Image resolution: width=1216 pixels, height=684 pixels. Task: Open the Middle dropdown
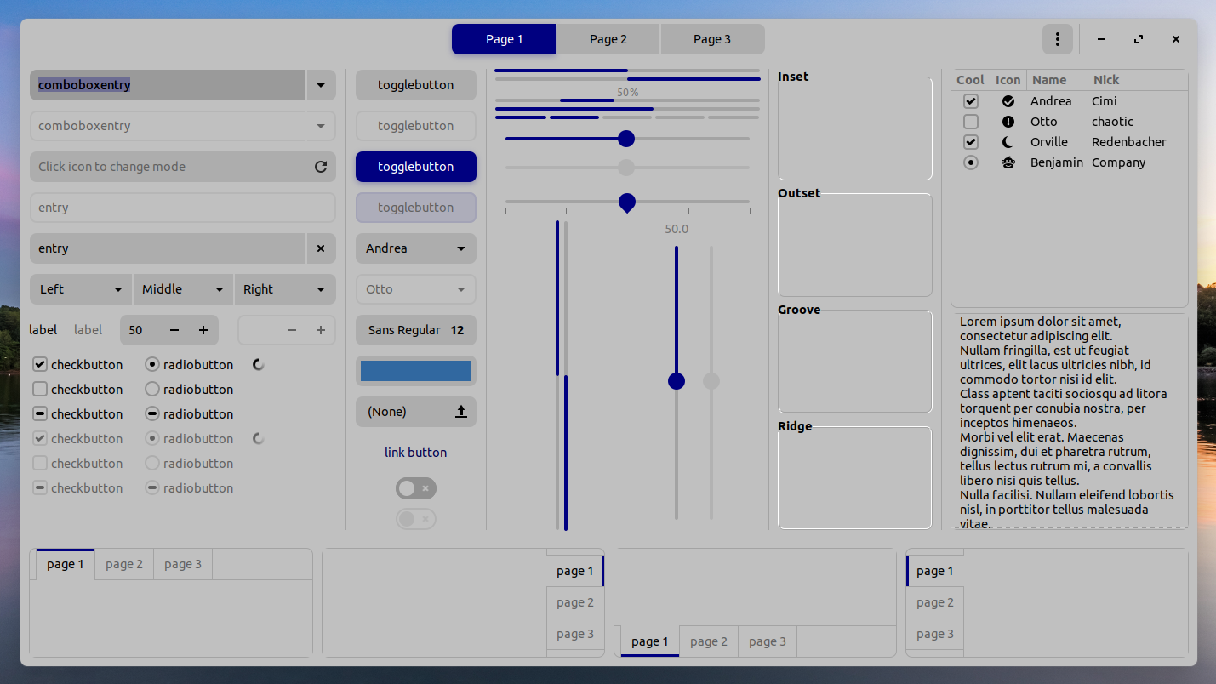(x=182, y=289)
